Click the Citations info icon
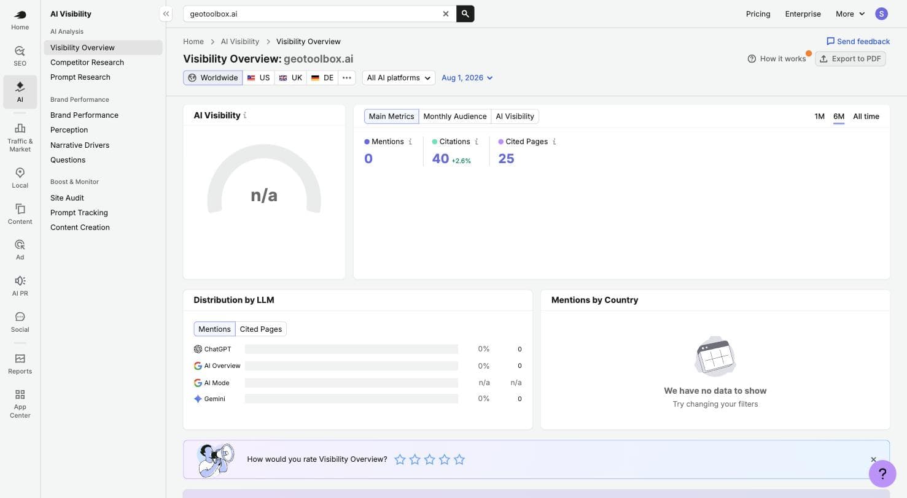The height and width of the screenshot is (498, 907). coord(477,142)
